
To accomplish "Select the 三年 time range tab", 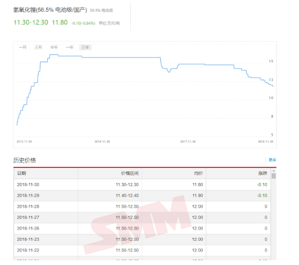I will tap(85, 47).
